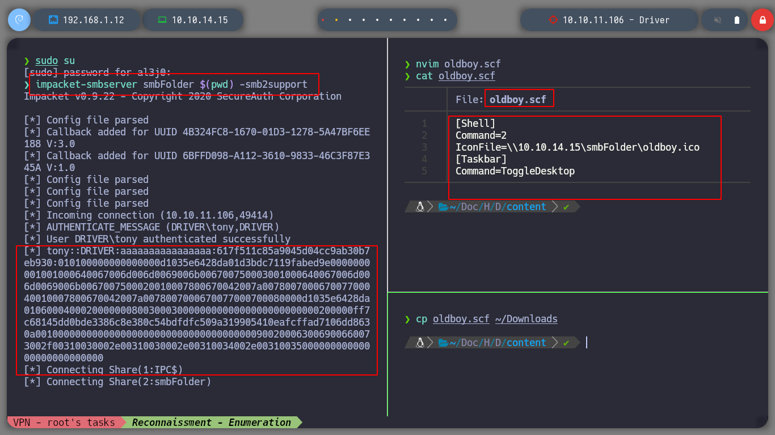Viewport: 775px width, 435px height.
Task: Open the red lock power button
Action: coord(762,20)
